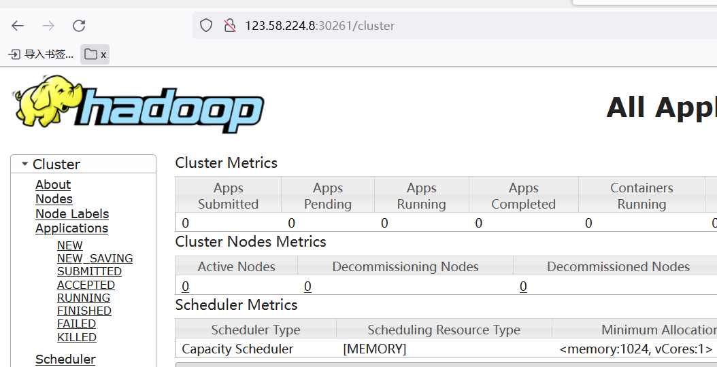Filter applications by KILLED state
The height and width of the screenshot is (367, 717).
(77, 337)
